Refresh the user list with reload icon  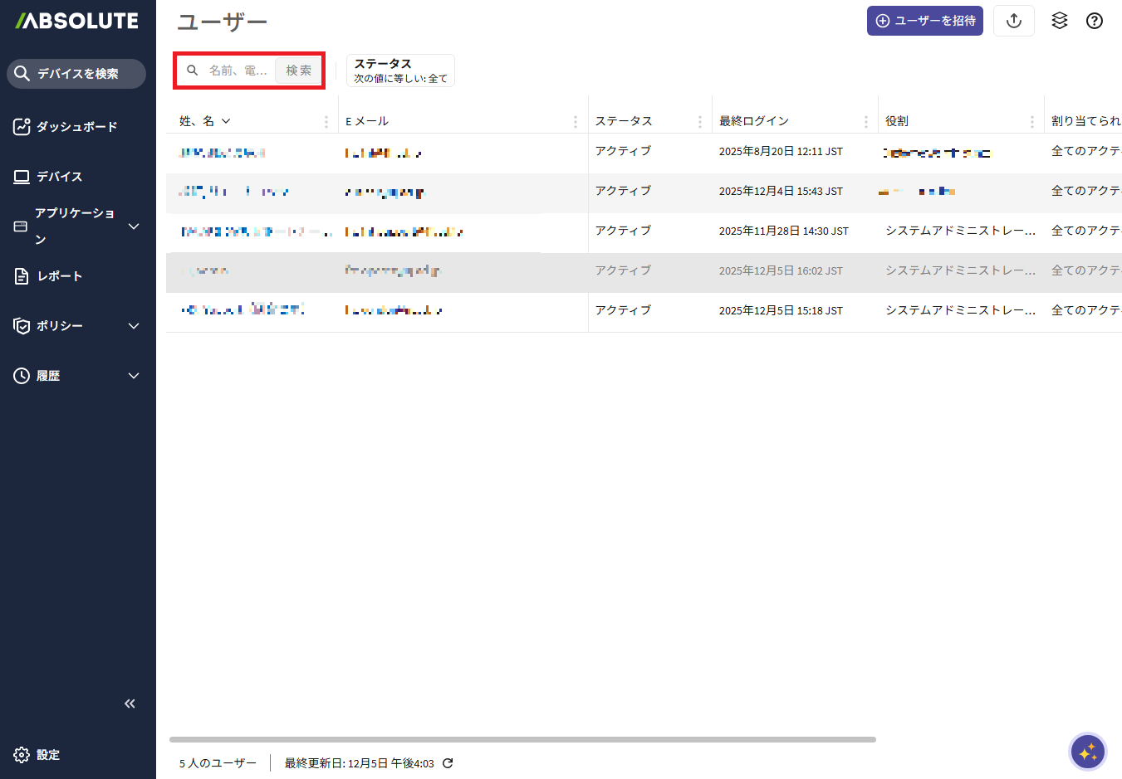coord(448,763)
